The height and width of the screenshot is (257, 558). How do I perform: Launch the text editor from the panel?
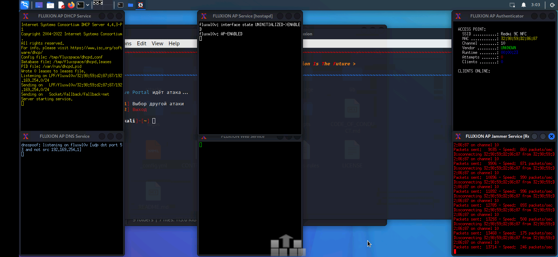[61, 5]
